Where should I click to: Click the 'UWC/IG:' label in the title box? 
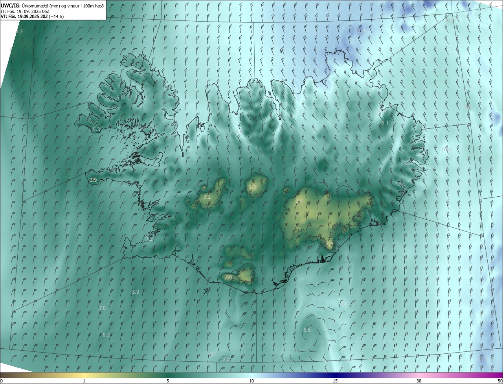click(x=11, y=5)
